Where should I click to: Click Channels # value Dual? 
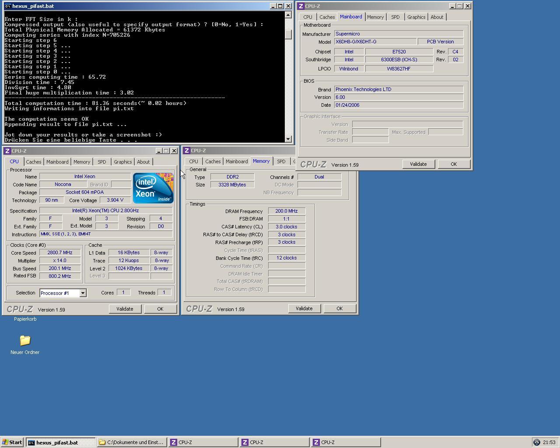319,177
